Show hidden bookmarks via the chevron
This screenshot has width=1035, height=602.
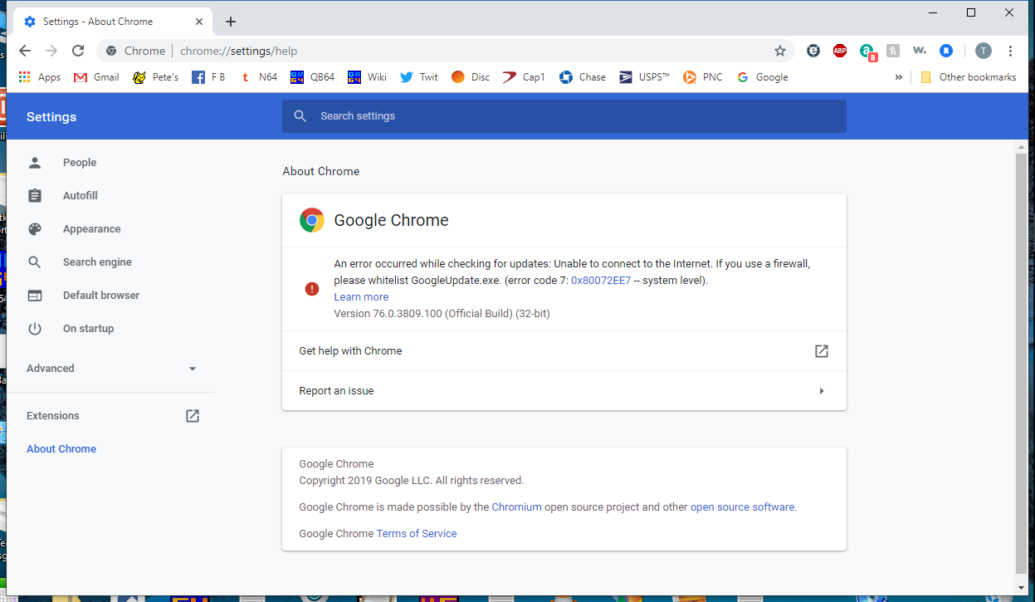coord(898,77)
